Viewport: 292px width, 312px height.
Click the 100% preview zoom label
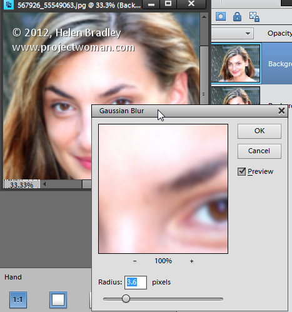point(163,261)
